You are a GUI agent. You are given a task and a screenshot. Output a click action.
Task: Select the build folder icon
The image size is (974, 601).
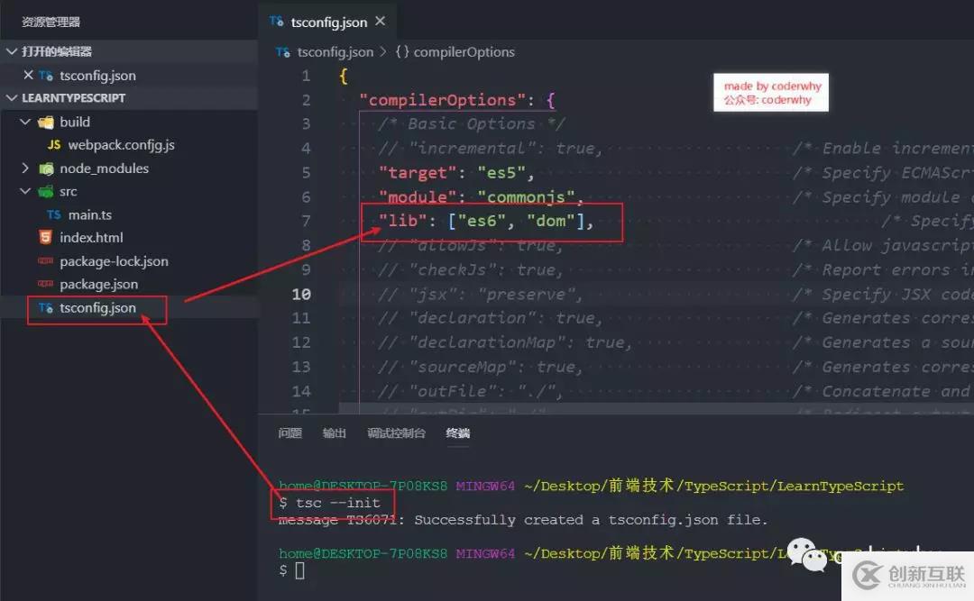pos(45,123)
